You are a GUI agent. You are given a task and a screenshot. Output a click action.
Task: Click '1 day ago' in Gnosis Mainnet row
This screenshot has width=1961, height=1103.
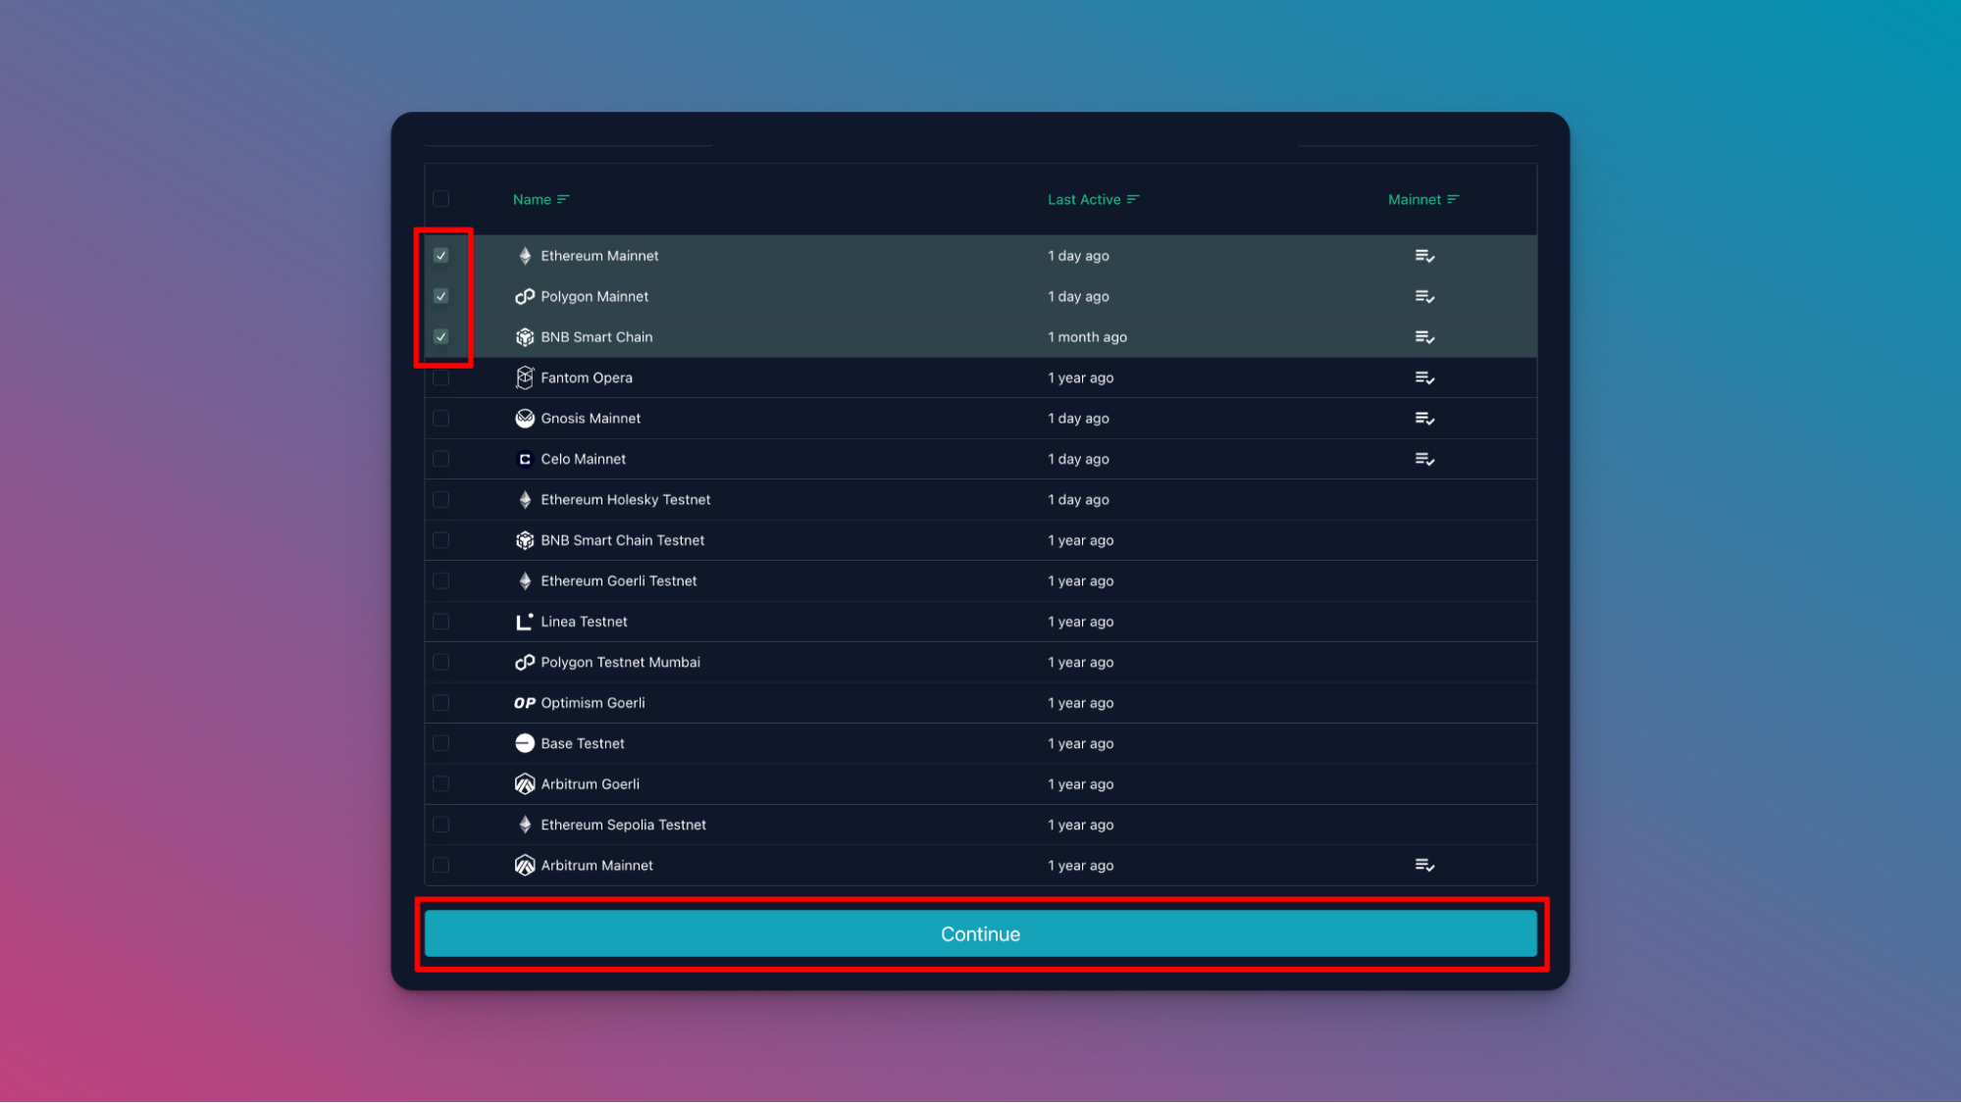click(x=1078, y=419)
